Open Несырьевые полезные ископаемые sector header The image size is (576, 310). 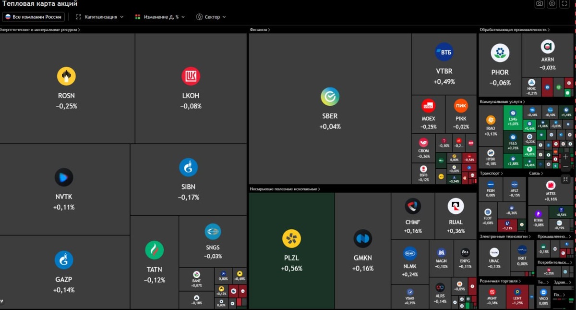285,189
